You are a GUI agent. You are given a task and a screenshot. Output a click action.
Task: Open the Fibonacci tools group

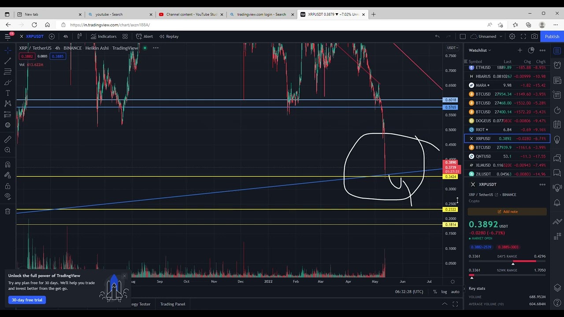coord(7,71)
